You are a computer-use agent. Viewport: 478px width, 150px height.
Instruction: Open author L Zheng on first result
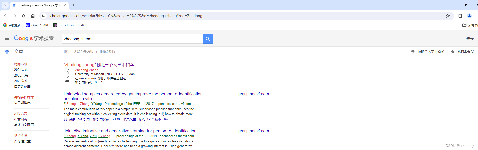83,104
